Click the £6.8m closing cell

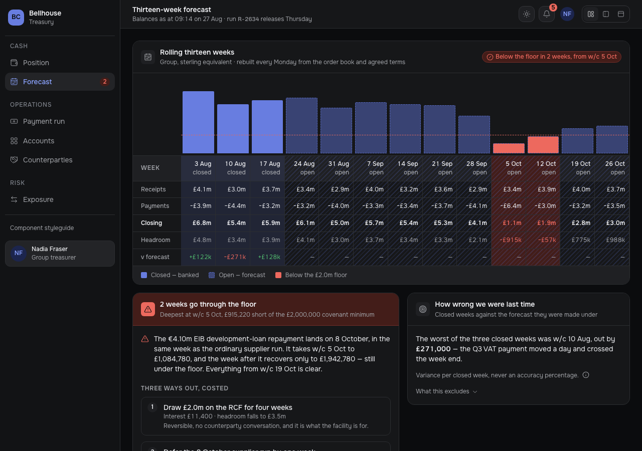(x=198, y=223)
